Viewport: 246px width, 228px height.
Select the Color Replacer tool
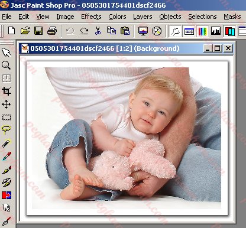7,195
